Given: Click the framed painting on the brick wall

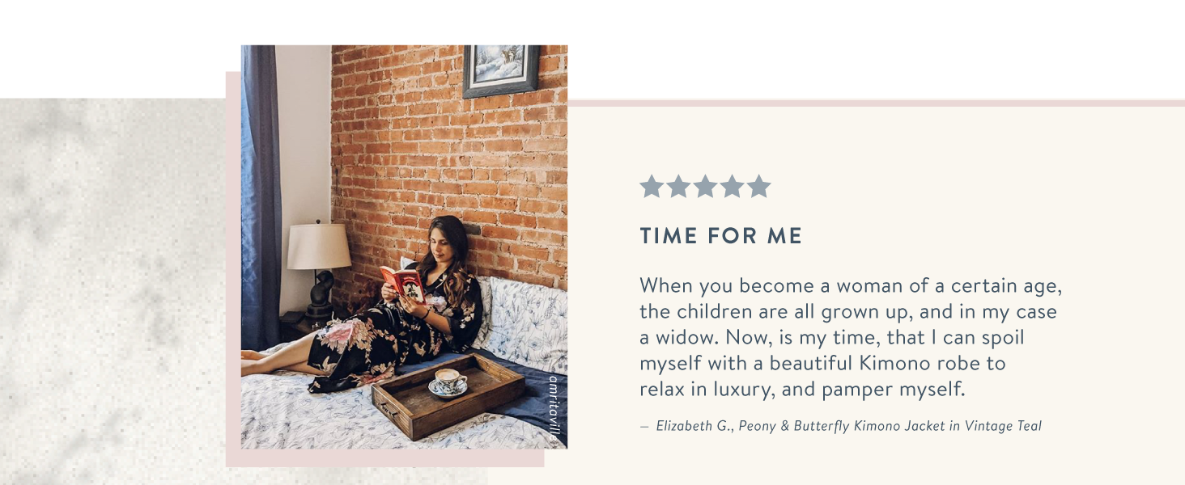Looking at the screenshot, I should (x=500, y=71).
